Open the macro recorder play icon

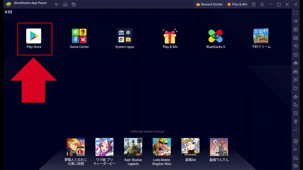[296, 46]
